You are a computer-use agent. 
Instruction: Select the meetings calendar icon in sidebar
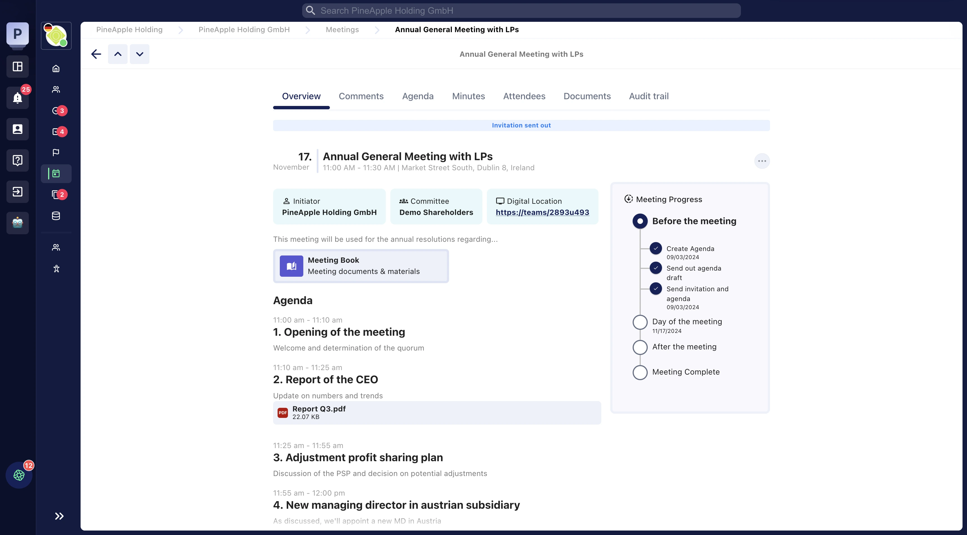56,174
